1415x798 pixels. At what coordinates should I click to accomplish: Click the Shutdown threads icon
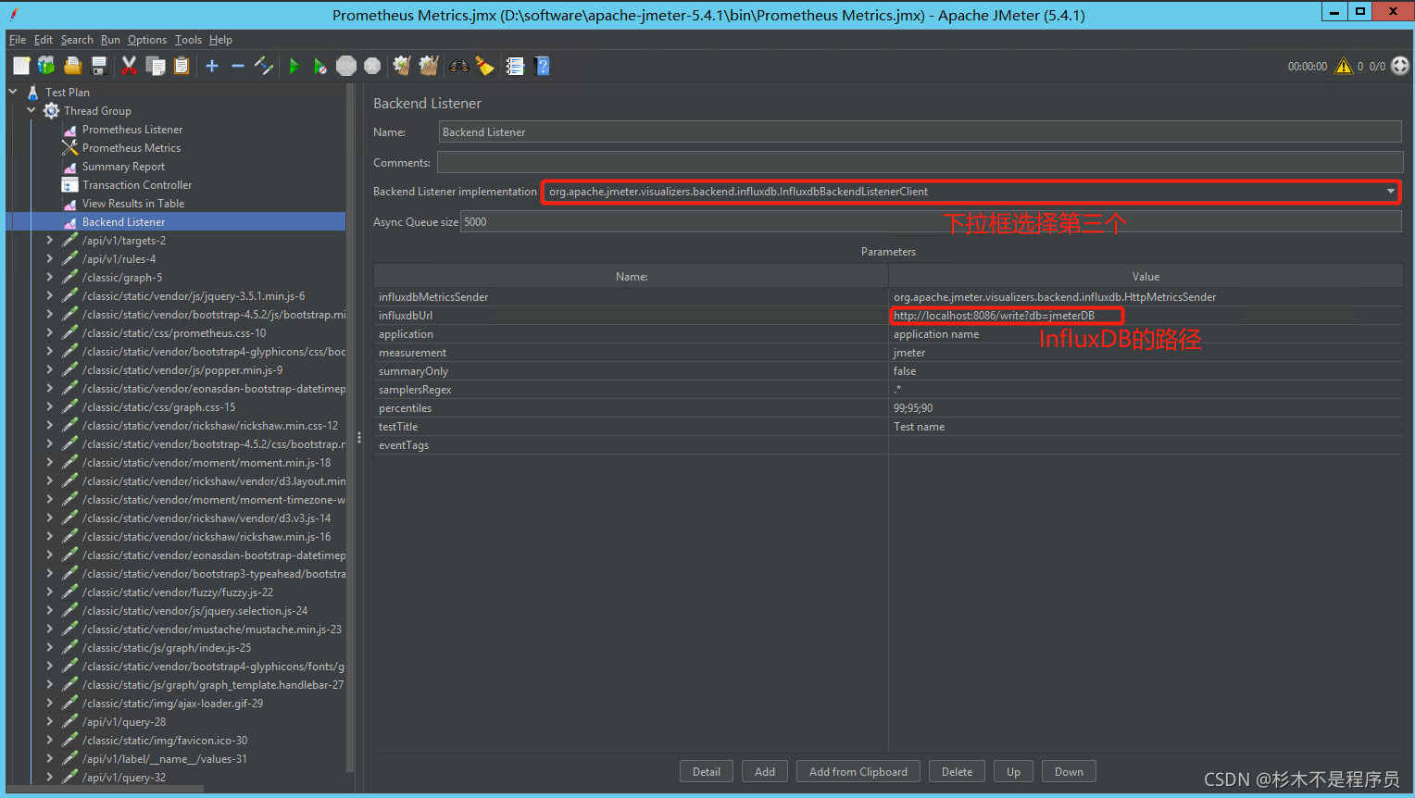pyautogui.click(x=372, y=66)
